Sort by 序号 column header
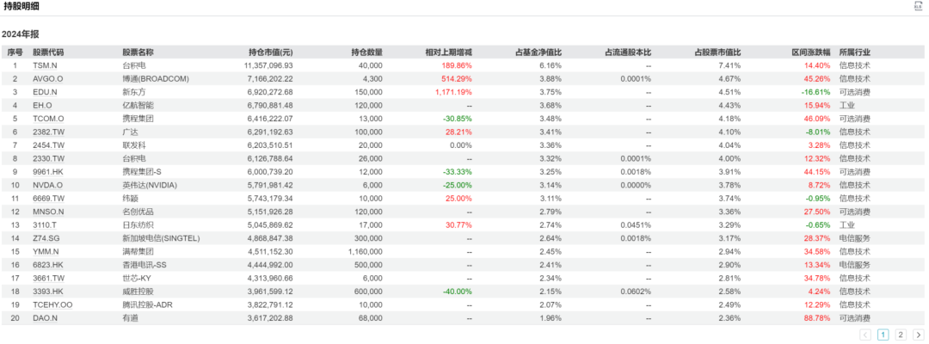Screen dimensions: 929x344 point(15,52)
